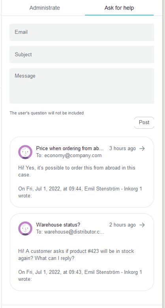Click avatar on Price when ordering message
Viewport: 165px width, 308px height.
pos(25,152)
